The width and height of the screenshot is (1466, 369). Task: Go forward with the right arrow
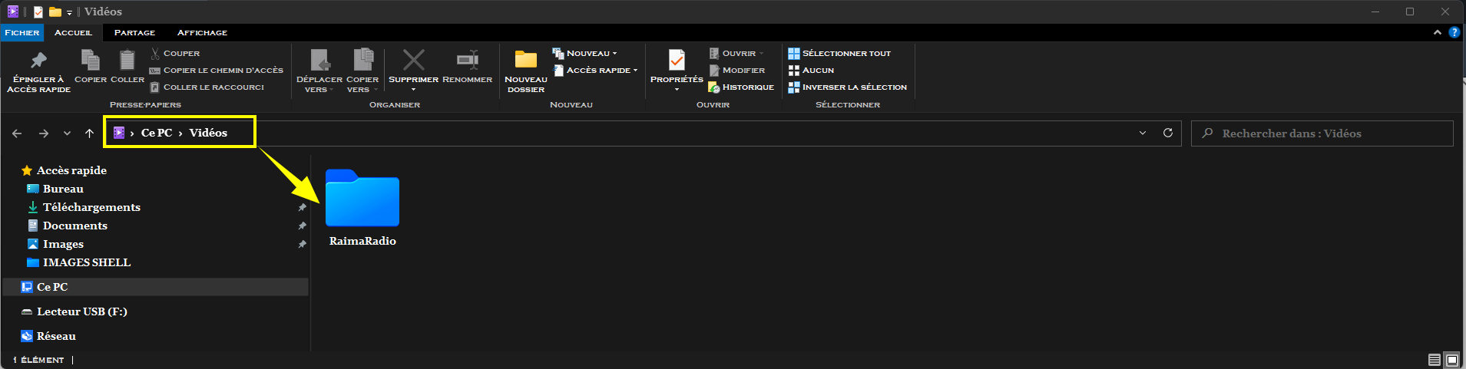click(x=44, y=133)
